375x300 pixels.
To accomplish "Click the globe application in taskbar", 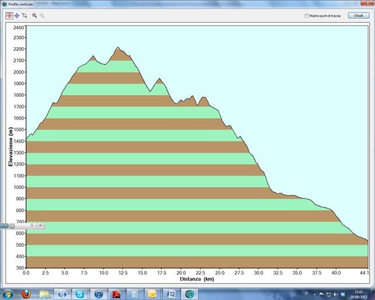I will coord(189,293).
